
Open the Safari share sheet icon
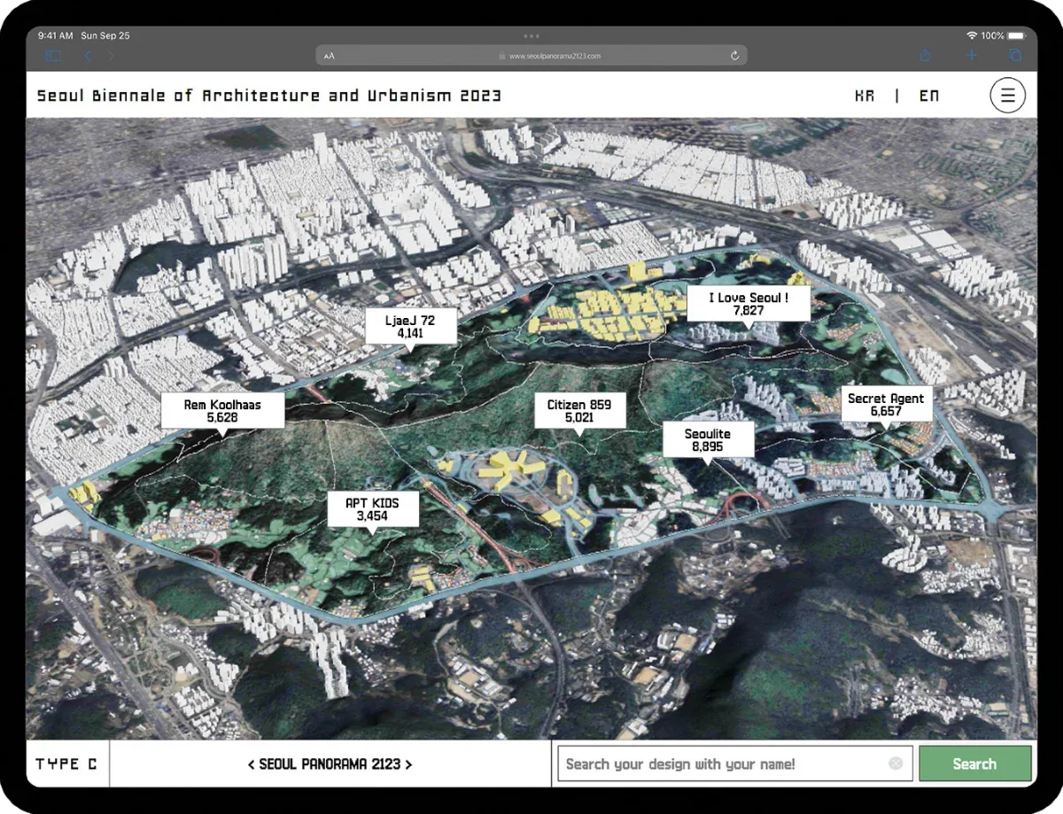(x=926, y=55)
